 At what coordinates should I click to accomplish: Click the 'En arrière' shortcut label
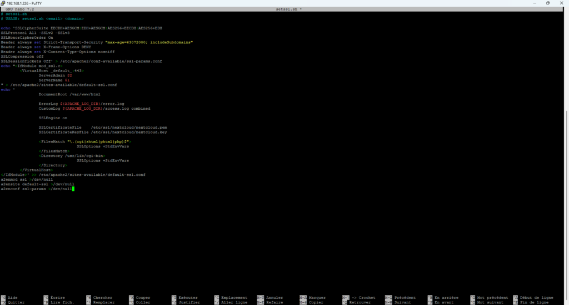446,298
